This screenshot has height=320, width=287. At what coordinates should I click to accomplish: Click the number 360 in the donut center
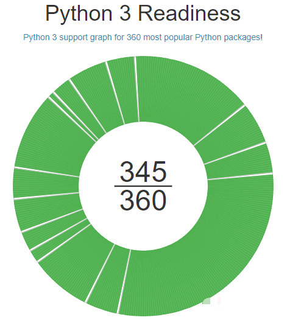(143, 200)
